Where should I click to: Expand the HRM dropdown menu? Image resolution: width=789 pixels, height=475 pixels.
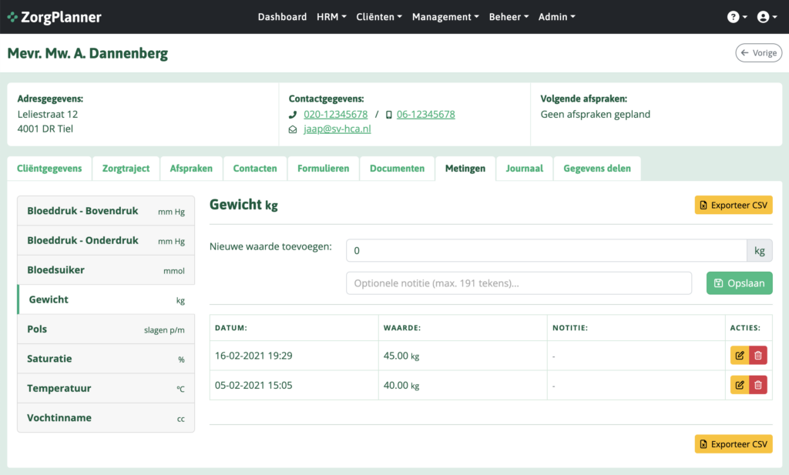(x=331, y=17)
